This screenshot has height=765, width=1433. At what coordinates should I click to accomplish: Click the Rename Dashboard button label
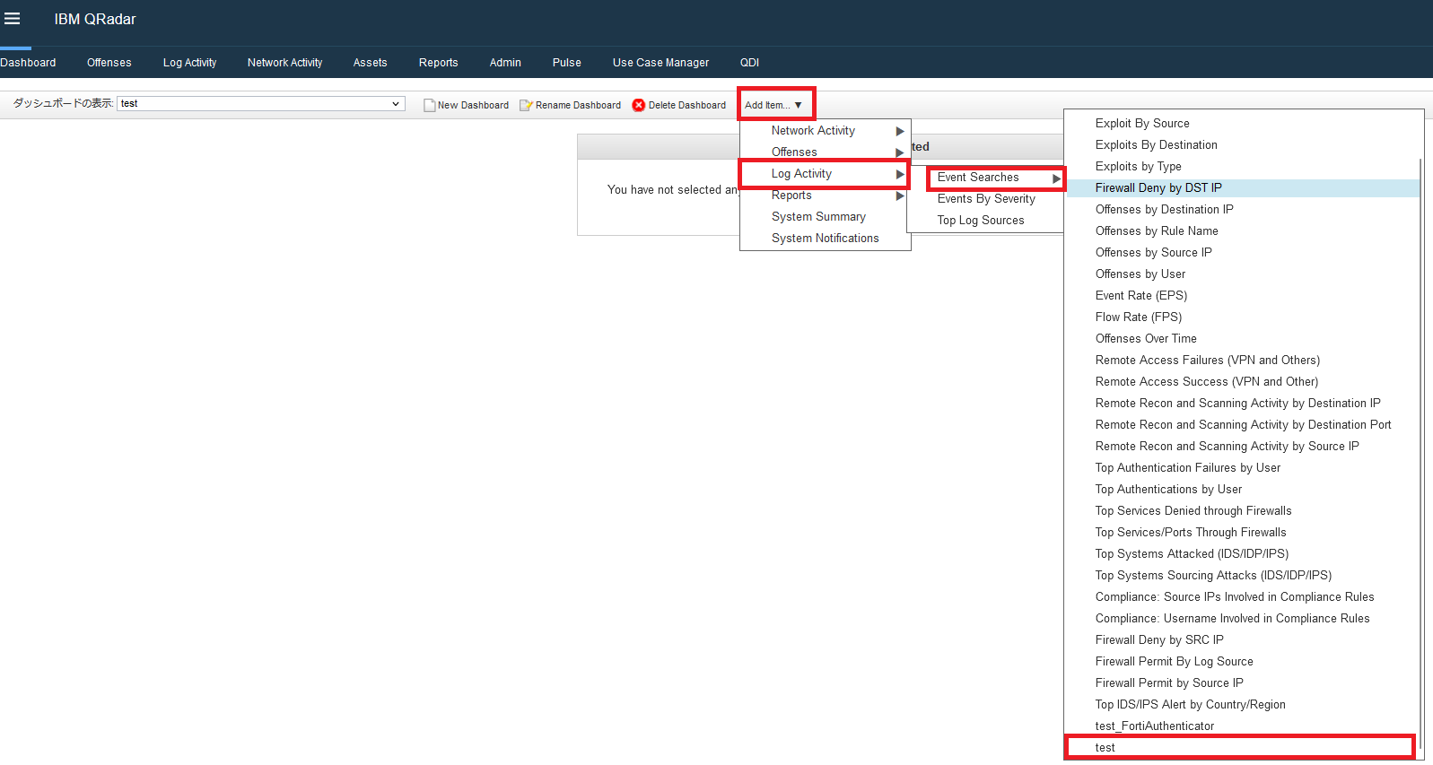tap(578, 105)
